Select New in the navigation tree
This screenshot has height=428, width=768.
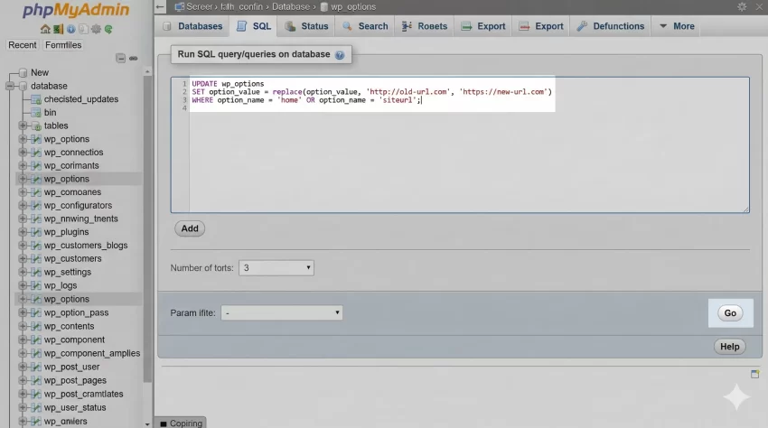40,72
